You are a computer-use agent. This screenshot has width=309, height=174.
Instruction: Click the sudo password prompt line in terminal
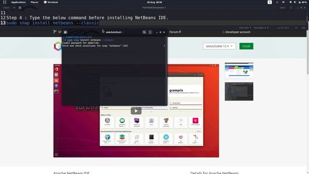click(x=81, y=43)
